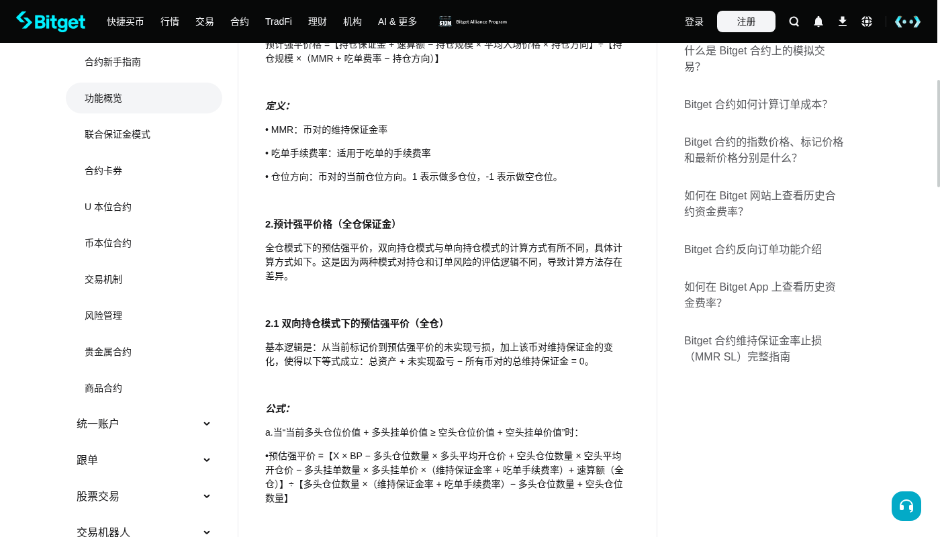Viewport: 940px width, 537px height.
Task: Open article 什么是 Bitget 合约上的模拟交易
Action: [x=755, y=58]
